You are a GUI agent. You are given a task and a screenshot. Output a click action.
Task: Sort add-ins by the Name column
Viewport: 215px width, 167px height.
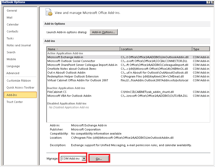tap(83, 49)
